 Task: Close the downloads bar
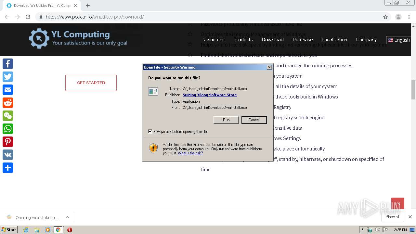point(410,217)
